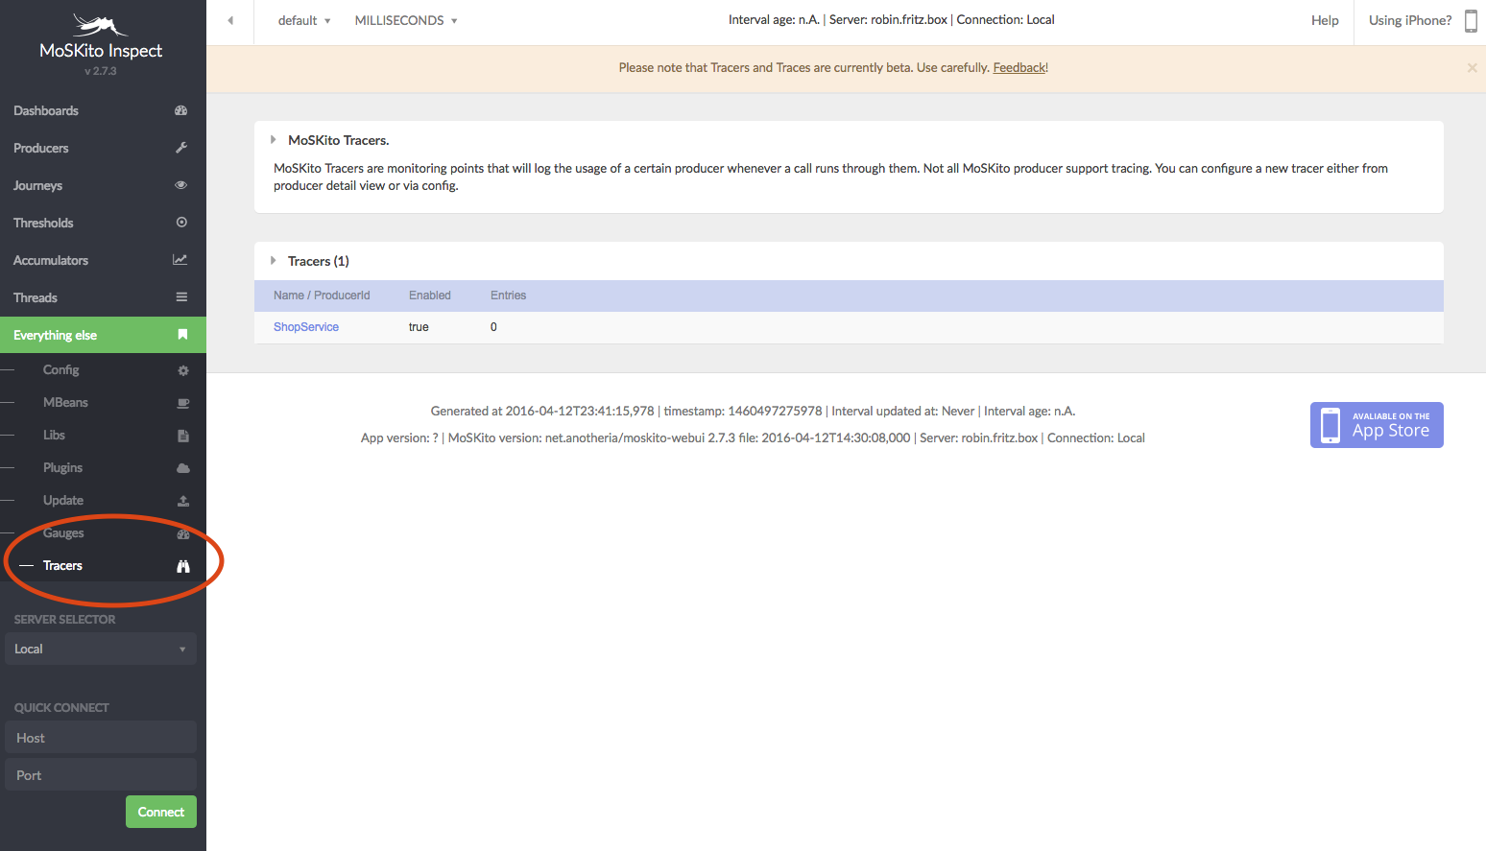Click the Accumulators chart icon
This screenshot has height=851, width=1486.
point(180,260)
